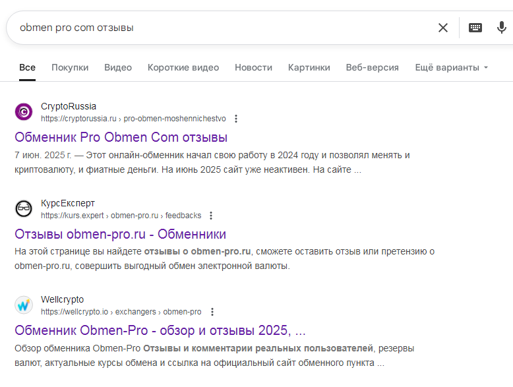Go to the Новости tab
Screen dimensions: 513x387
click(254, 68)
